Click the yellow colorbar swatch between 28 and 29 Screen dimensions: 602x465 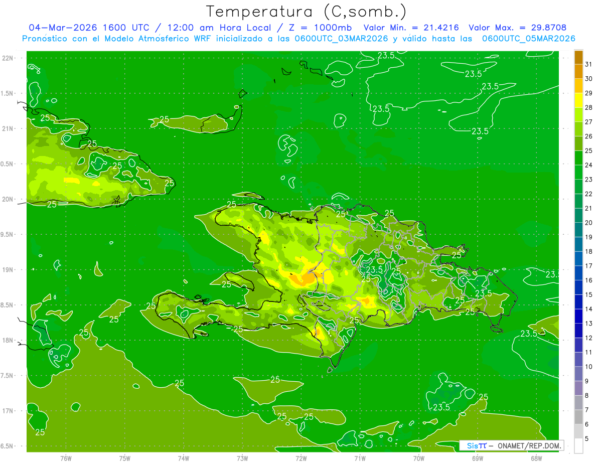point(578,100)
